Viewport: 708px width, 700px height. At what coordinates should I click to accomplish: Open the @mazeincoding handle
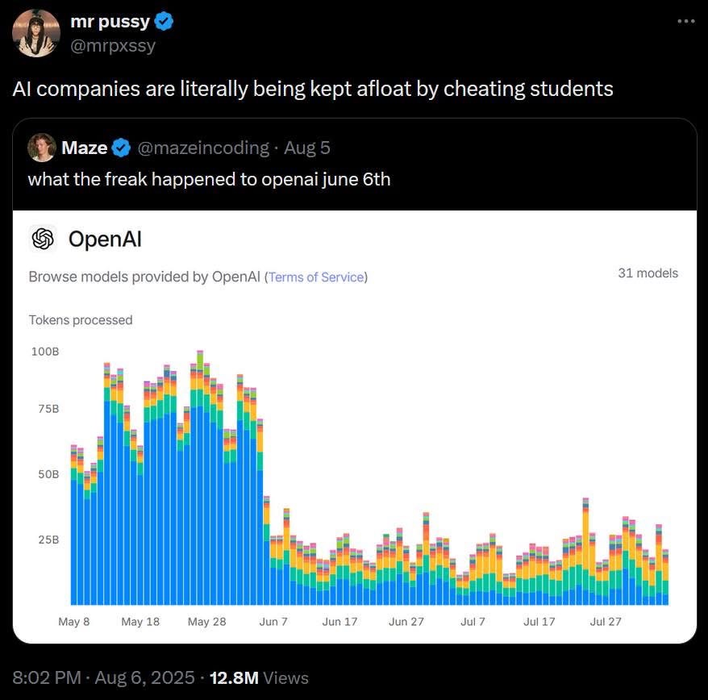click(202, 148)
